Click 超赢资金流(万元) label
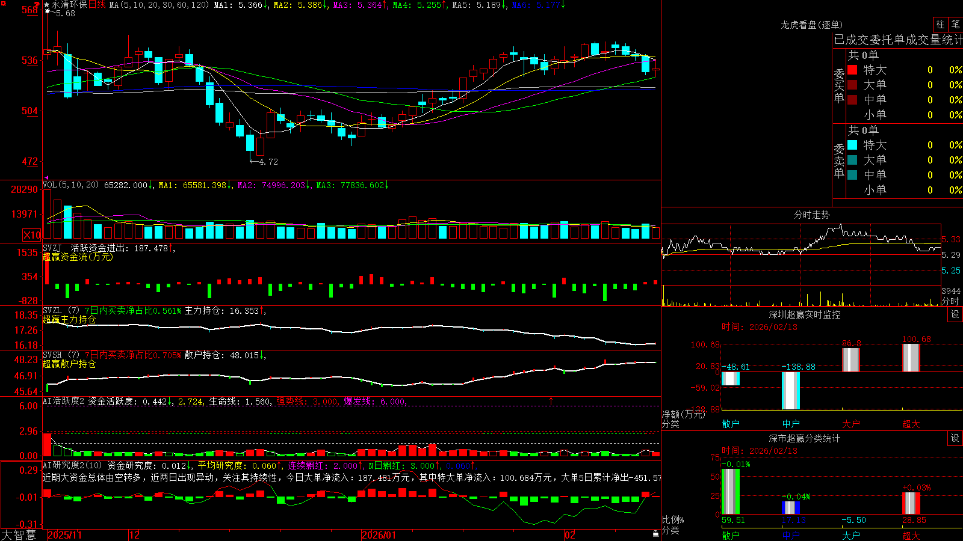Screen dimensions: 963x541 [x=78, y=257]
